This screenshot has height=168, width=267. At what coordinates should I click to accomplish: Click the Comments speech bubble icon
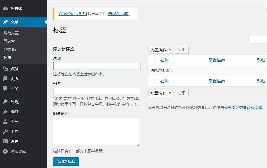[x=5, y=89]
